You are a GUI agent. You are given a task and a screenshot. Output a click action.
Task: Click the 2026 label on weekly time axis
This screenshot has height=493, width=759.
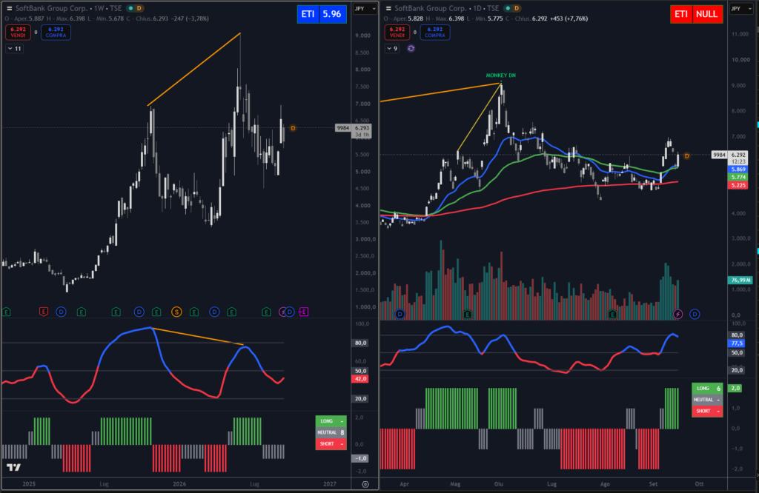coord(179,484)
